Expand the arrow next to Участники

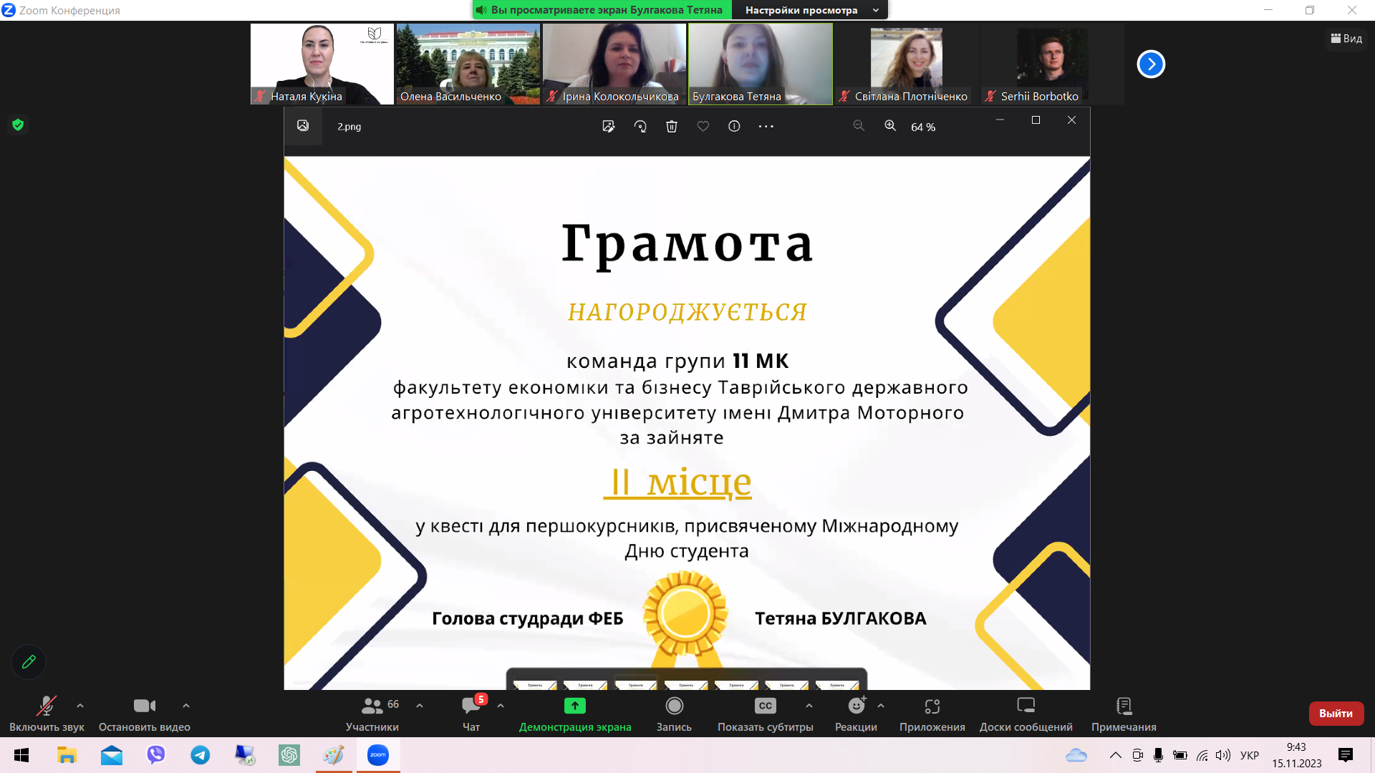[420, 706]
